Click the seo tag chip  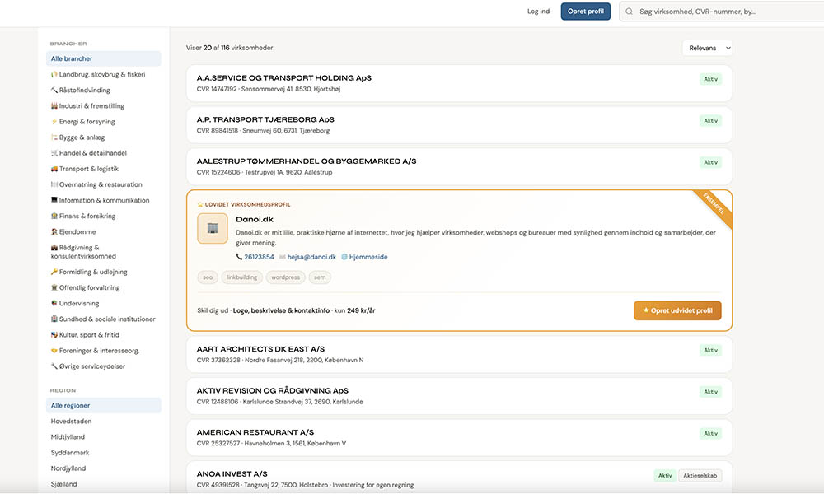pos(208,277)
